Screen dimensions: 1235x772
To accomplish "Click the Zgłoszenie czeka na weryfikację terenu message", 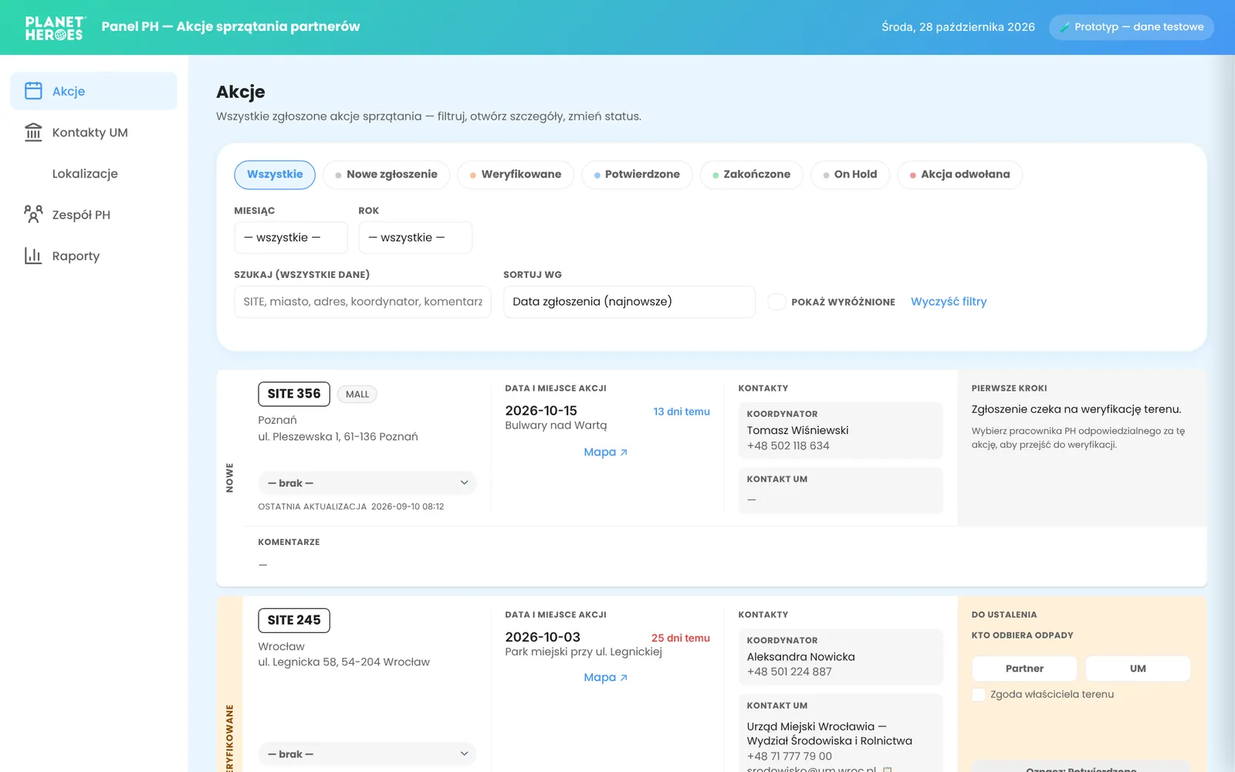I will (1076, 410).
